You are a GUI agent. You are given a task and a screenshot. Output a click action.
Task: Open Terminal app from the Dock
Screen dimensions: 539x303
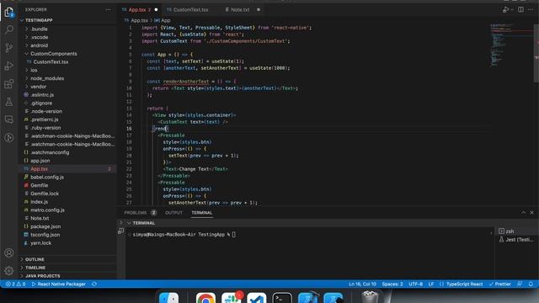tap(282, 298)
